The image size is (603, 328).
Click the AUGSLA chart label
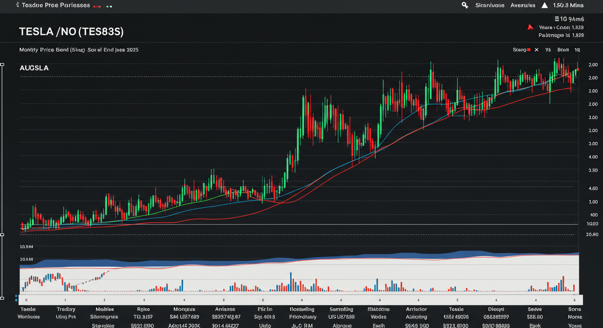(x=34, y=68)
